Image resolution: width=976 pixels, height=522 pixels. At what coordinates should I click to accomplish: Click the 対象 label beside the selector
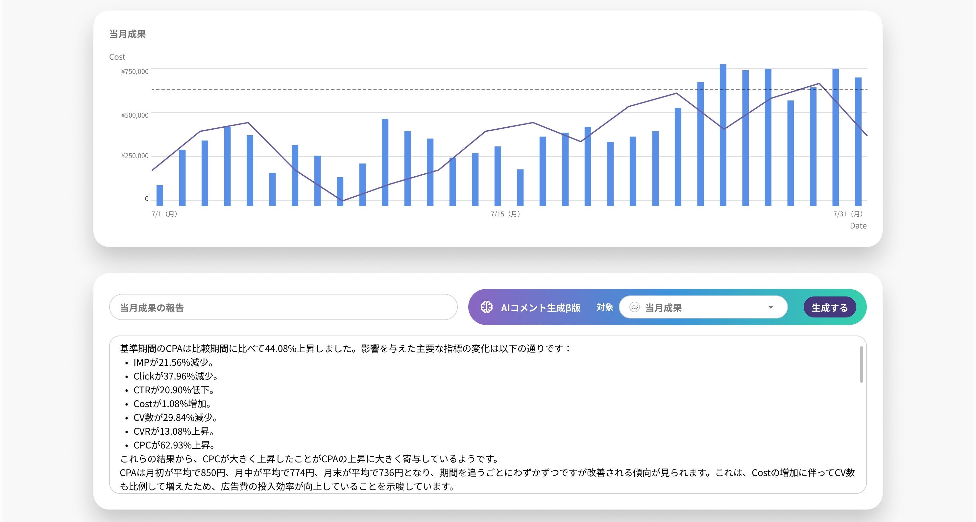[605, 307]
